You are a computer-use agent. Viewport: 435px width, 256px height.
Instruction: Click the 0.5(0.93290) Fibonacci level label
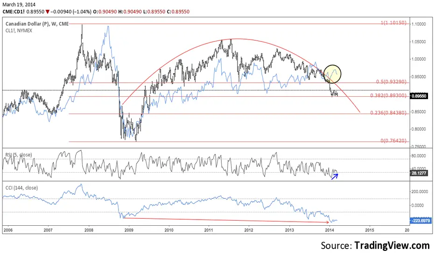(391, 81)
